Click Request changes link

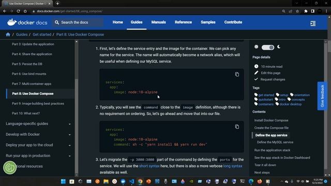273,79
